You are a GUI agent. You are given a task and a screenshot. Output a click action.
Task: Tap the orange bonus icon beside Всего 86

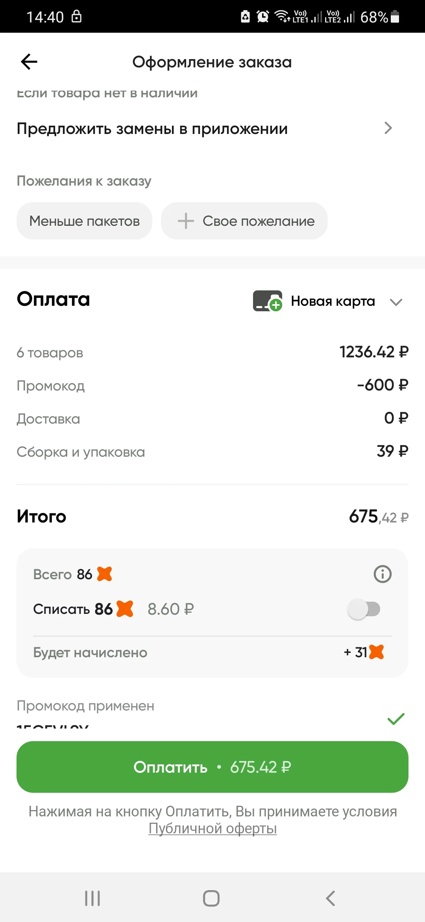[105, 574]
